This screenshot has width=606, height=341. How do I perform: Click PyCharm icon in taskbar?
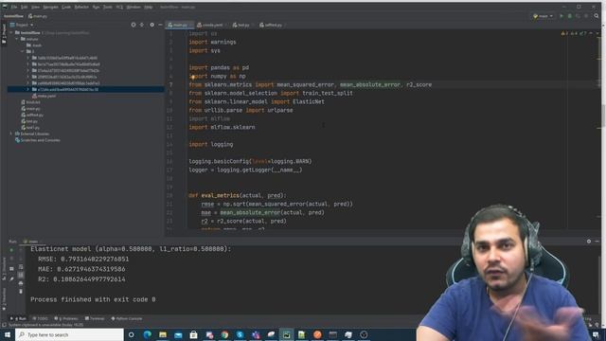[286, 334]
